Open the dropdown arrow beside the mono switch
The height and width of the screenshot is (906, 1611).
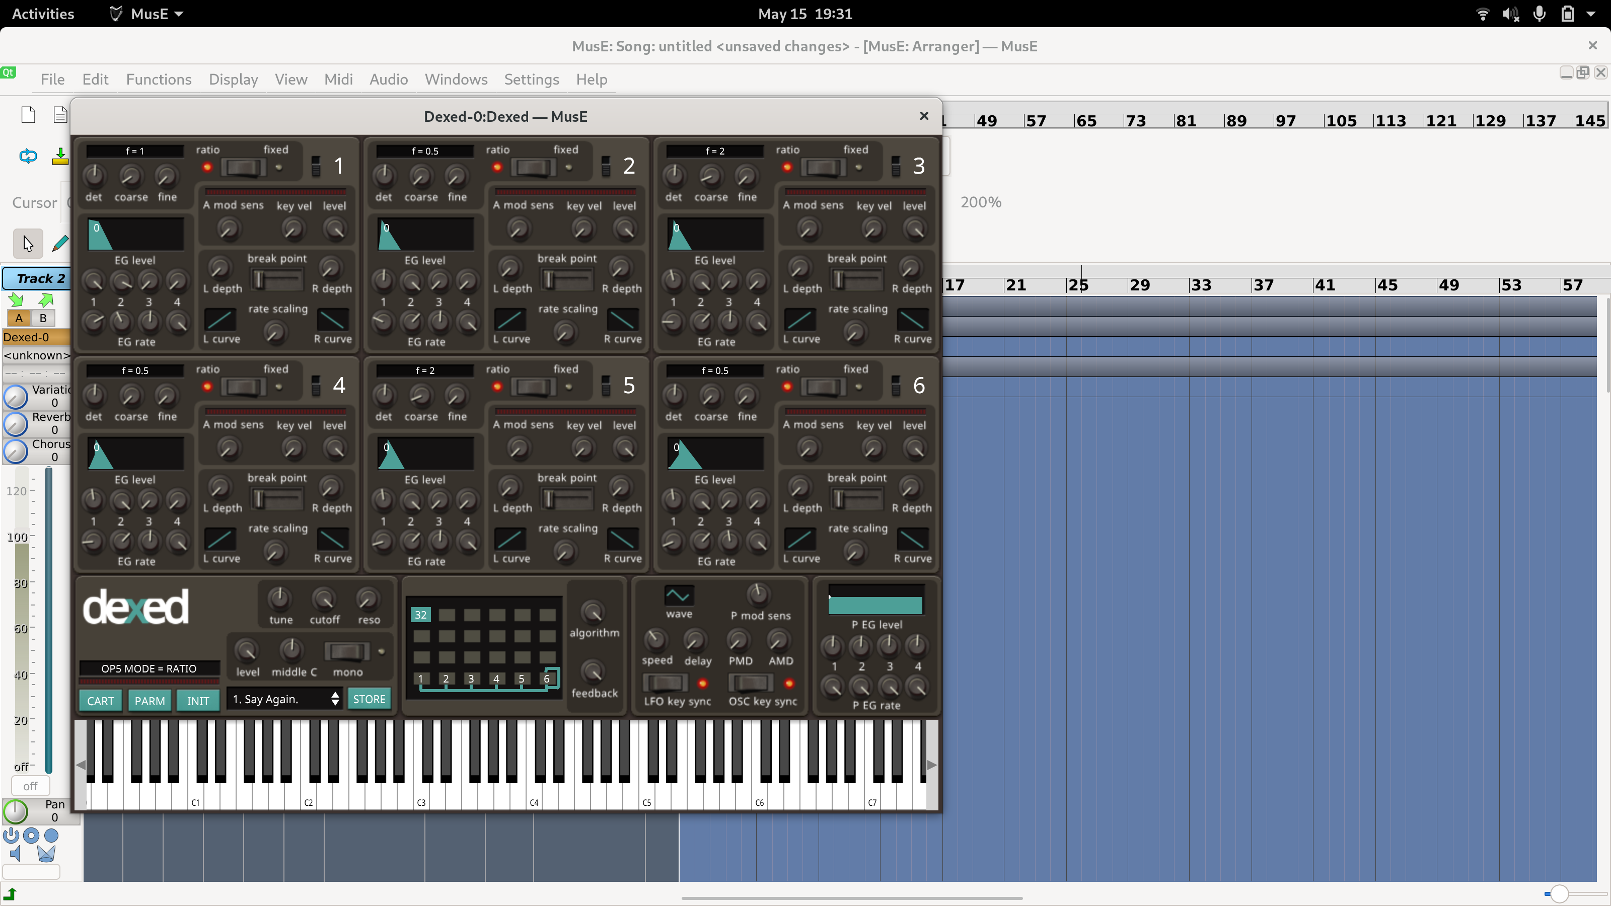coord(382,651)
